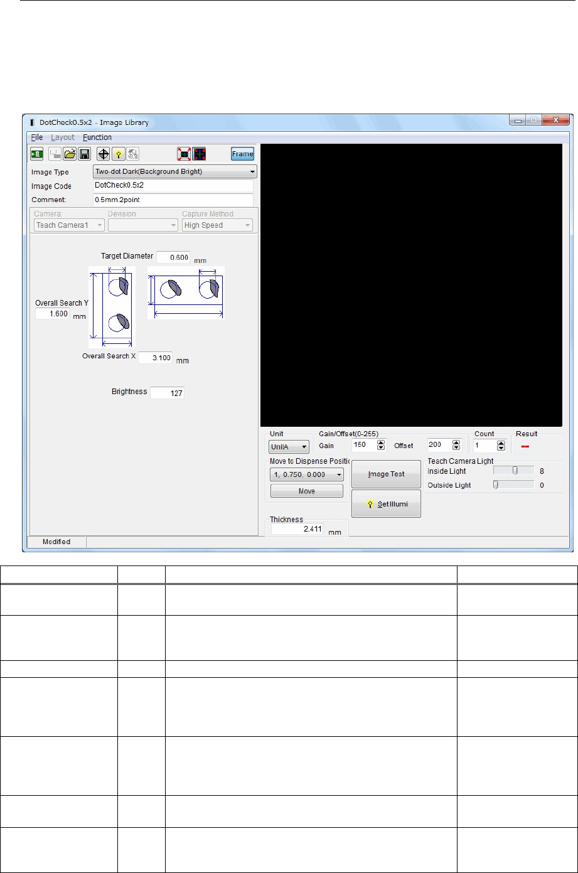Click the Set Illumi button
The height and width of the screenshot is (873, 578).
point(386,503)
